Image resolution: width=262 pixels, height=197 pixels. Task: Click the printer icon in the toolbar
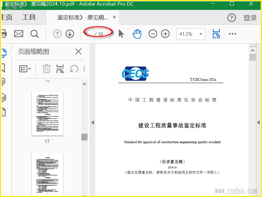pyautogui.click(x=4, y=34)
